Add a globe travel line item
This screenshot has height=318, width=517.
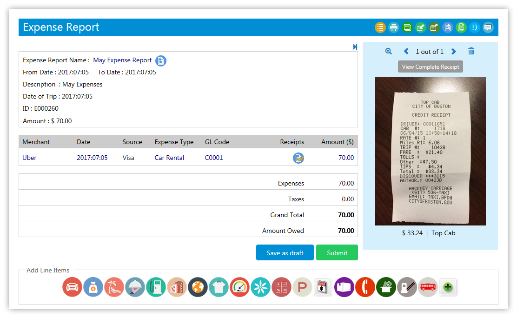(x=198, y=287)
